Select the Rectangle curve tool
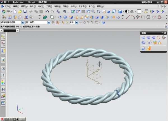This screenshot has height=121, width=168. (x=143, y=17)
